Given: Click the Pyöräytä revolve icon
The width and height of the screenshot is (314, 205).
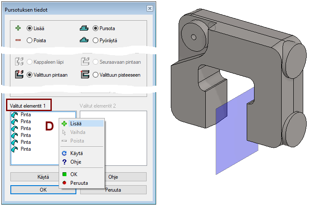Looking at the screenshot, I should coord(84,40).
